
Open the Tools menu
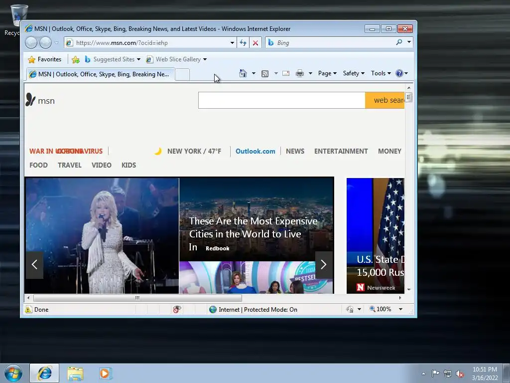point(381,73)
